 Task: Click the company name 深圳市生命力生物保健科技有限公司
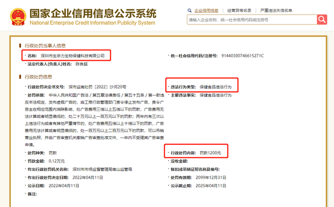tap(73, 56)
